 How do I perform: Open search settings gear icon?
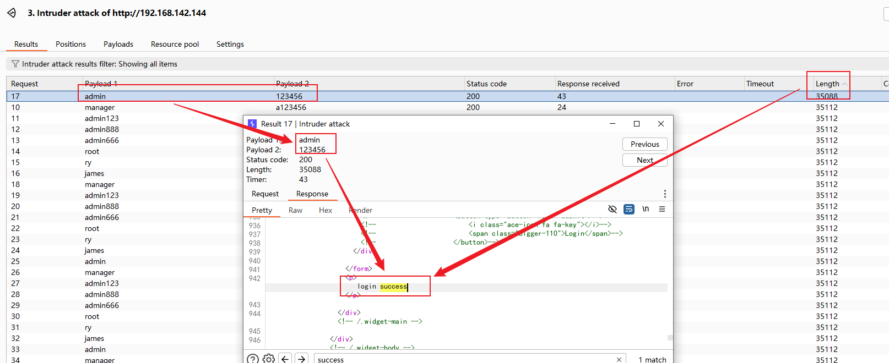pos(269,359)
